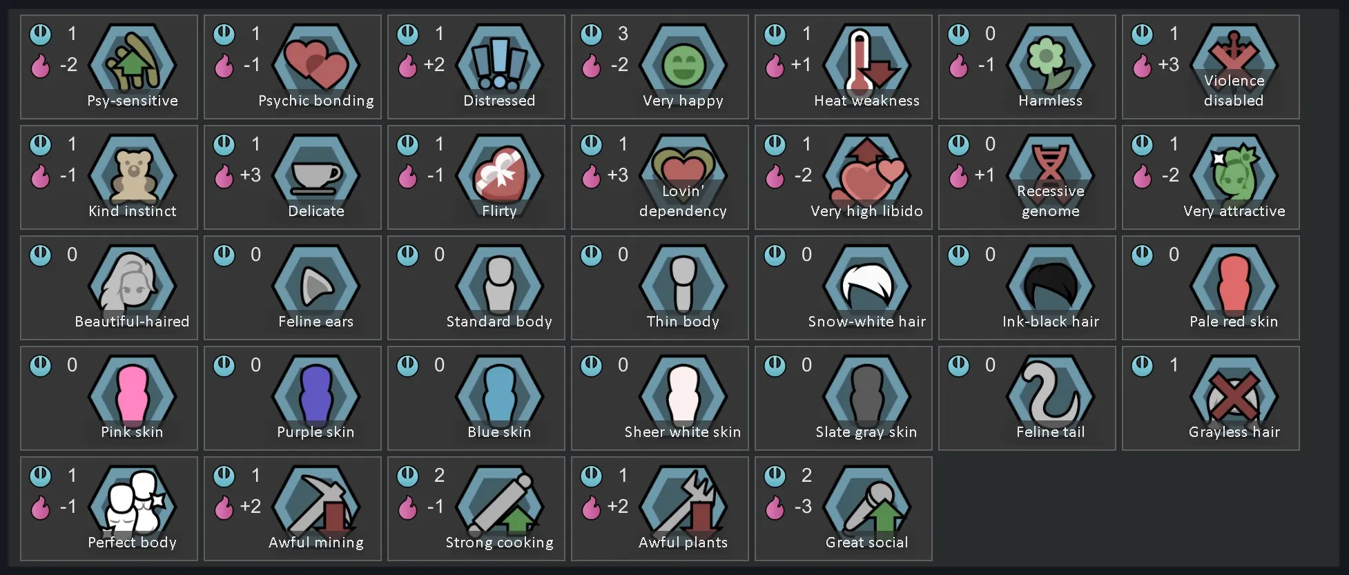Screen dimensions: 1349x575
Task: Click the Lovin' dependency gene
Action: click(x=683, y=174)
